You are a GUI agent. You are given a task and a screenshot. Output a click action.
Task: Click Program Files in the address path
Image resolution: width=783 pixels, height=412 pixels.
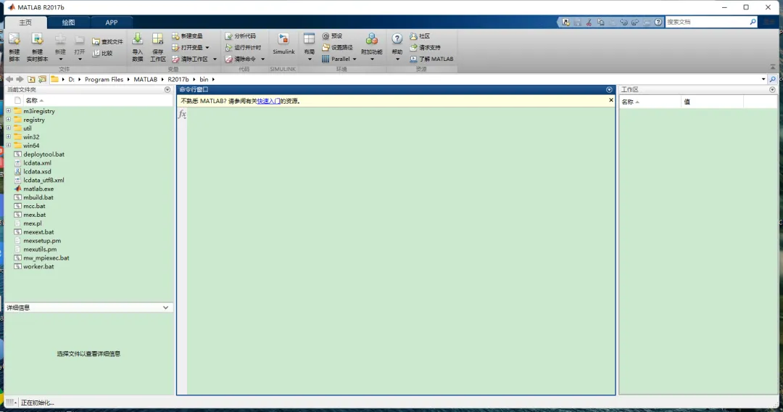pos(104,79)
